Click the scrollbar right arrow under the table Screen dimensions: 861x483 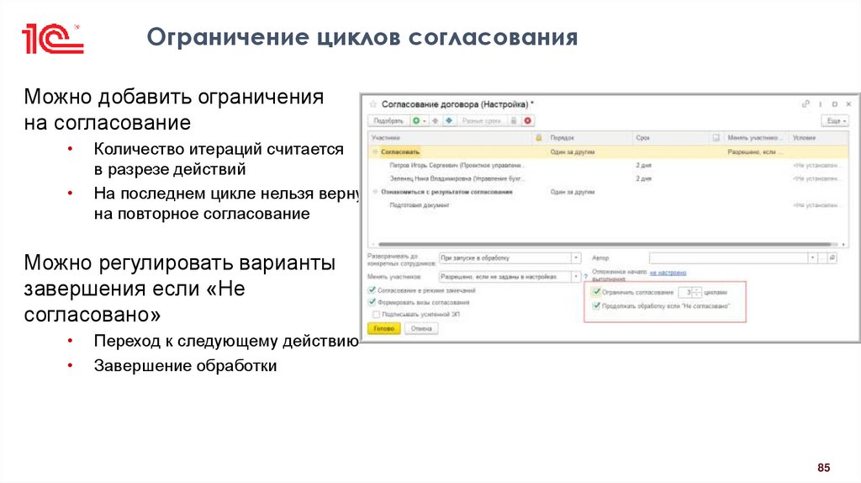(843, 244)
